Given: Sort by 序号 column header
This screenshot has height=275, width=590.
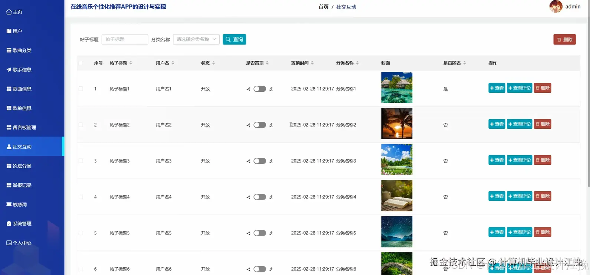Looking at the screenshot, I should (x=98, y=63).
